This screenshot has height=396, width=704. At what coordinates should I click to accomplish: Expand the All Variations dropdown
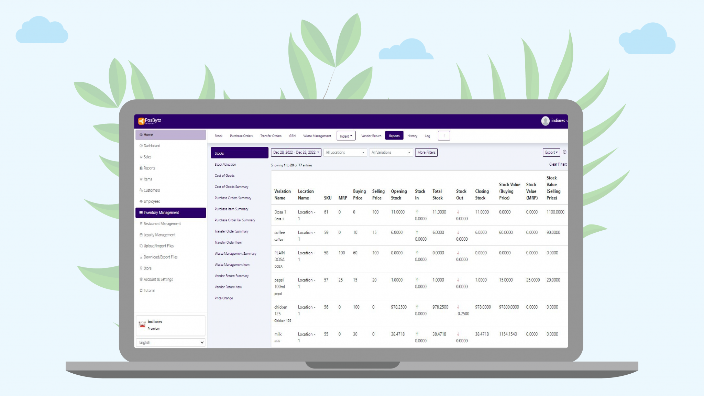tap(390, 152)
